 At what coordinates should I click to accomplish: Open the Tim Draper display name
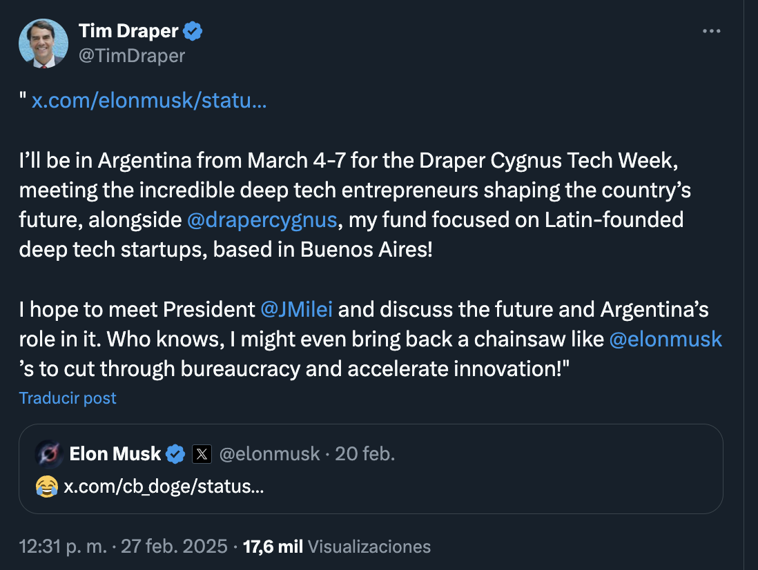tap(129, 31)
